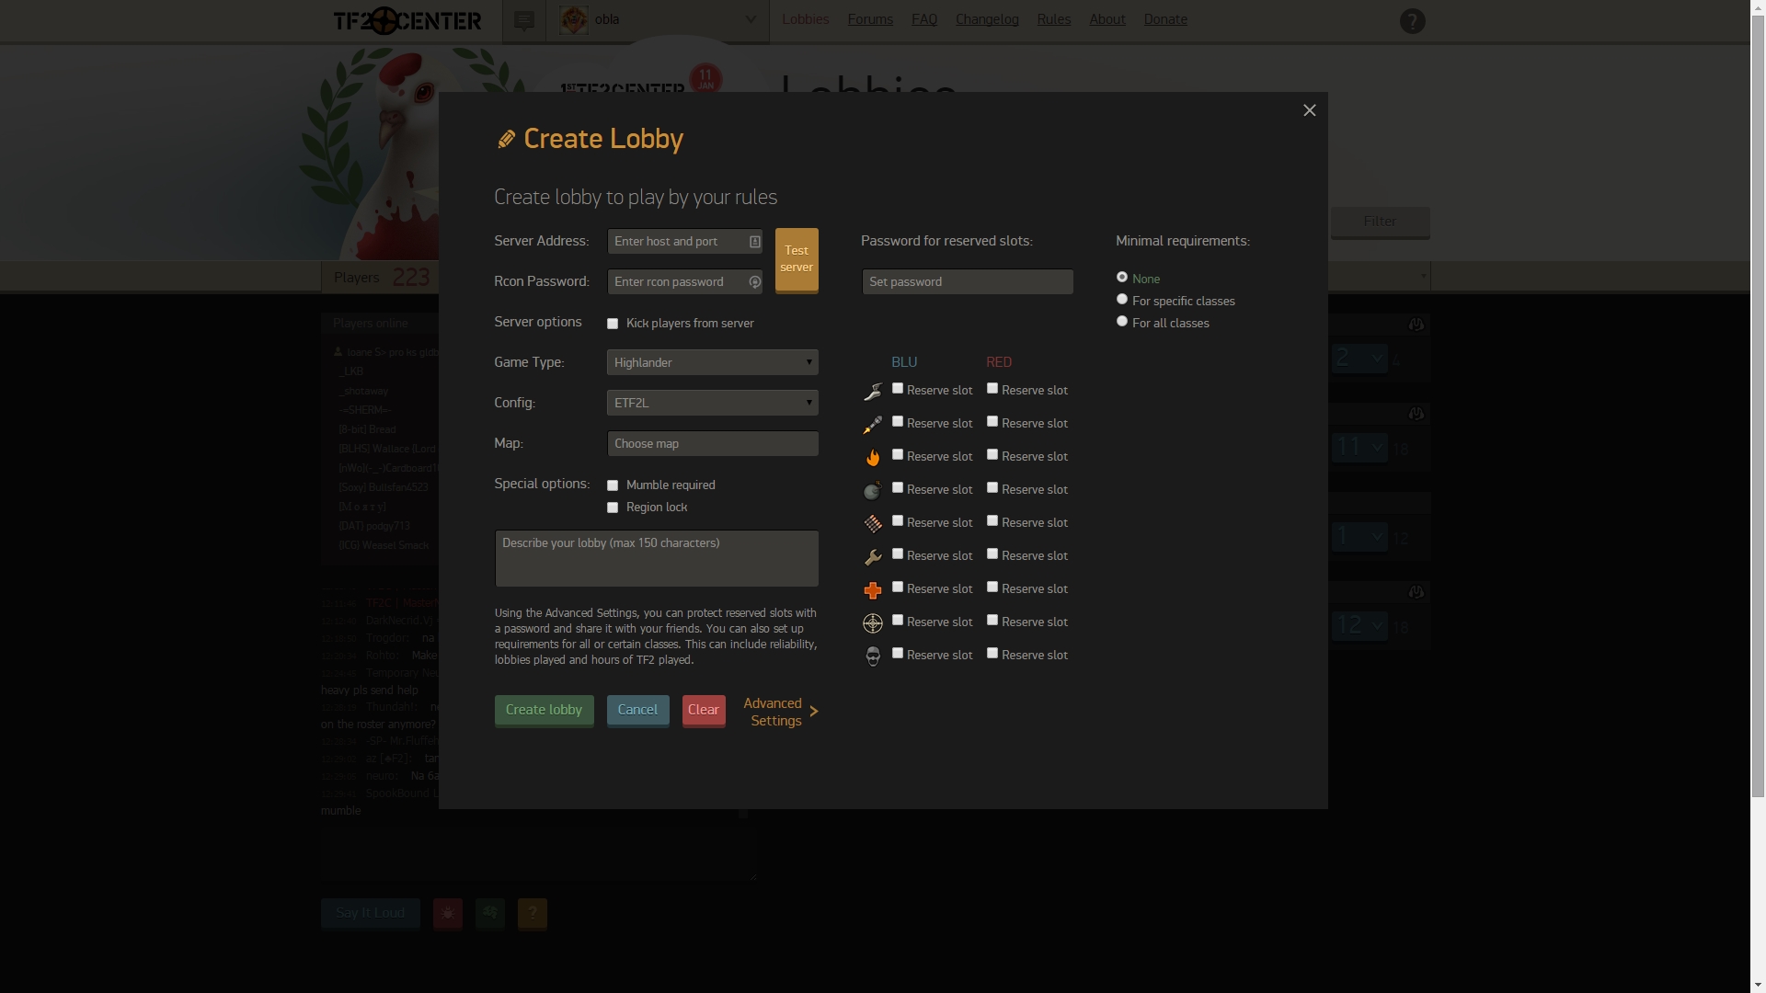Open the Changelog page

[987, 19]
